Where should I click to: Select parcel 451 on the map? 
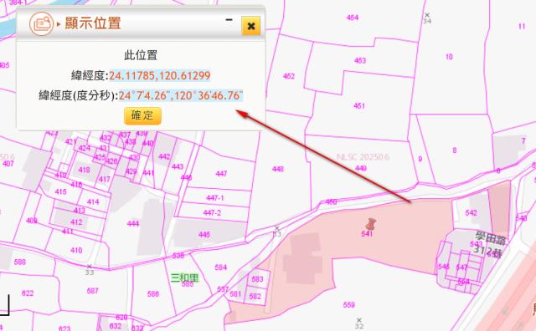click(x=359, y=106)
